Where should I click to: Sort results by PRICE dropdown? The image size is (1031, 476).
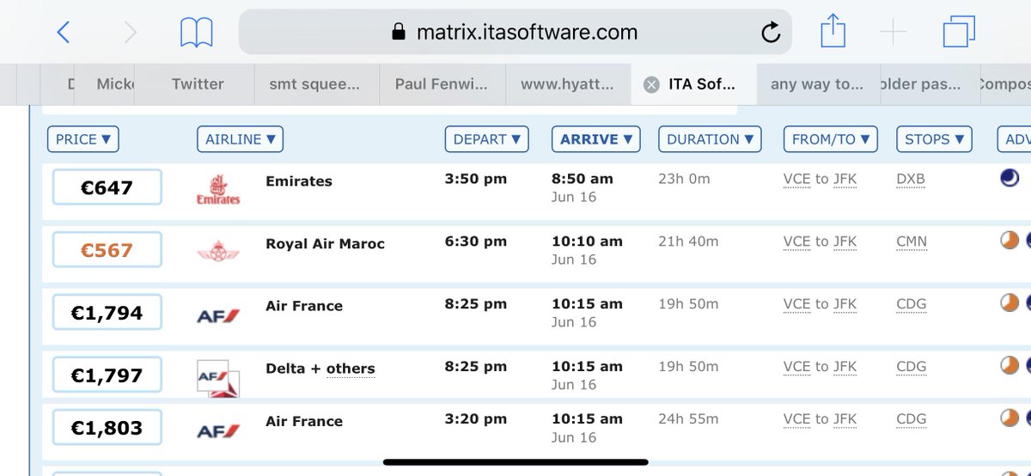point(83,139)
